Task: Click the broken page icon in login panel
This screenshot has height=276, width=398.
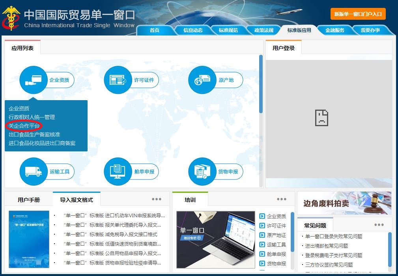Action: click(321, 118)
